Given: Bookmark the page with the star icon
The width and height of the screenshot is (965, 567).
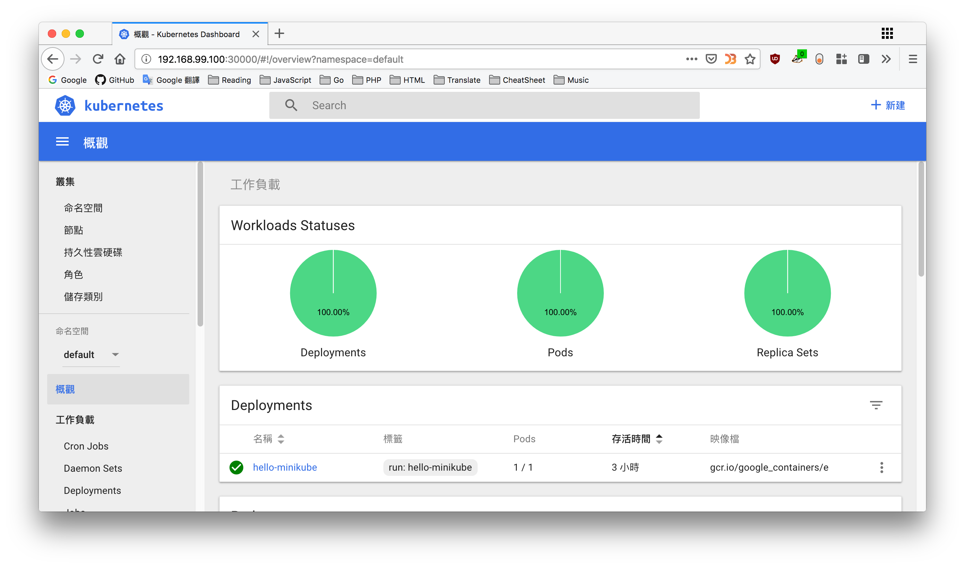Looking at the screenshot, I should tap(750, 59).
